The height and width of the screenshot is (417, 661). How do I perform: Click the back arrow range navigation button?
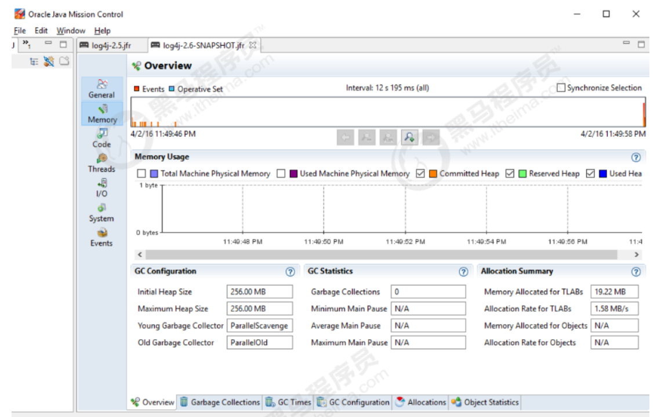[x=345, y=137]
